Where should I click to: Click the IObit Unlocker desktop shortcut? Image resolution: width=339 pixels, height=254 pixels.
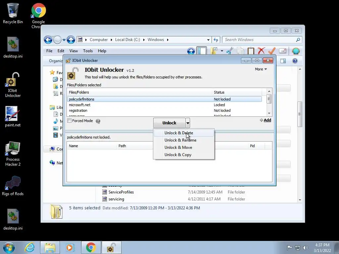(13, 85)
